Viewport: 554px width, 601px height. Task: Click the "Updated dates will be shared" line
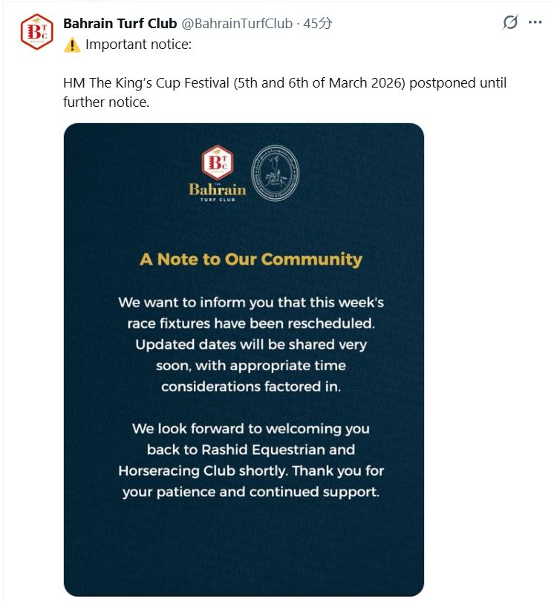pyautogui.click(x=251, y=344)
